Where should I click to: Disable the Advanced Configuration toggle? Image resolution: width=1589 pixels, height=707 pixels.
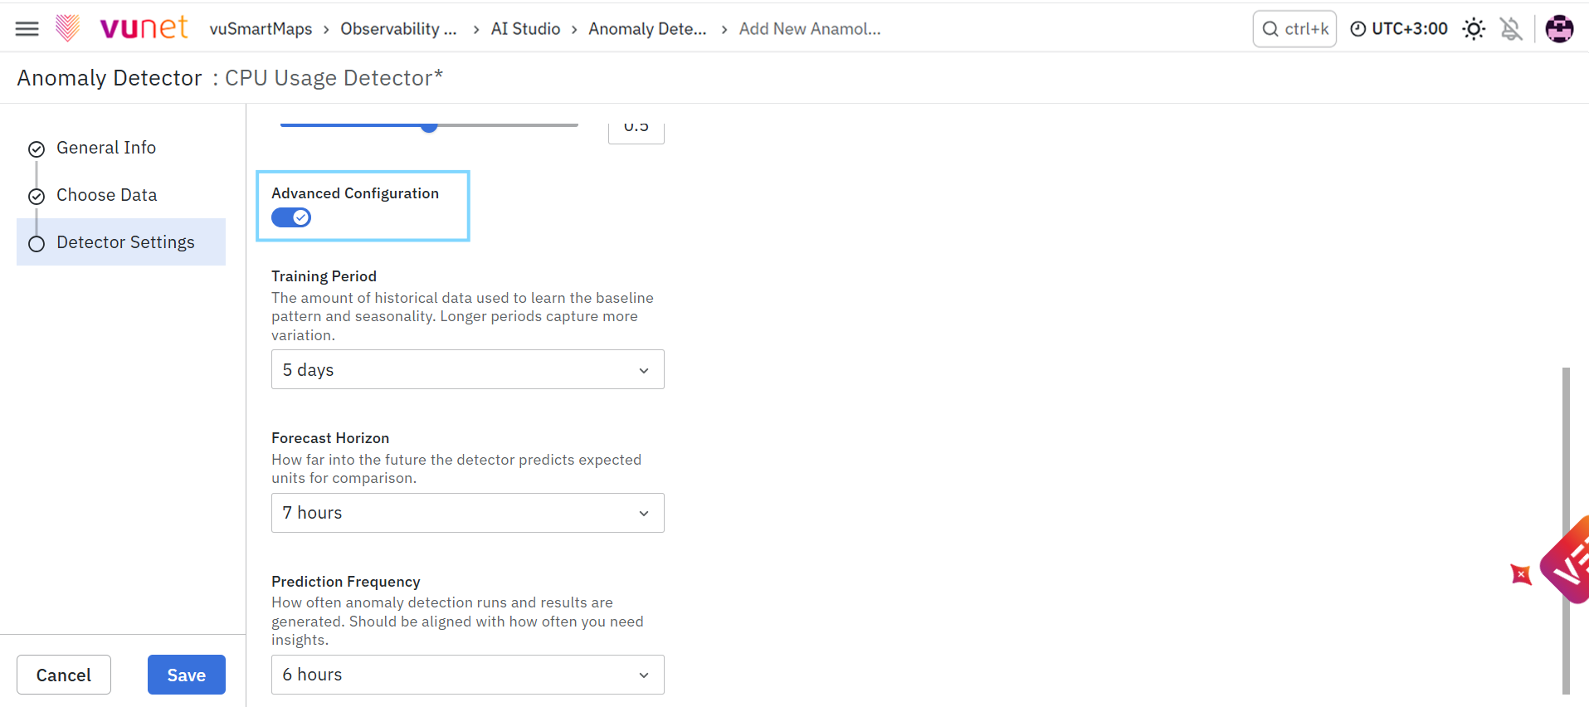291,217
